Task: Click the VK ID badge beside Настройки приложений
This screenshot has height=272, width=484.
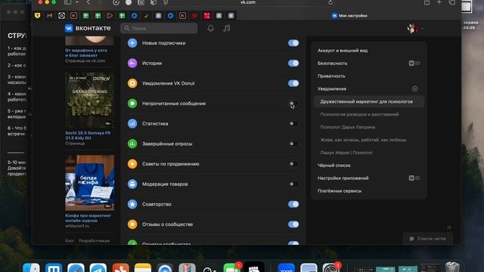Action: pos(414,178)
